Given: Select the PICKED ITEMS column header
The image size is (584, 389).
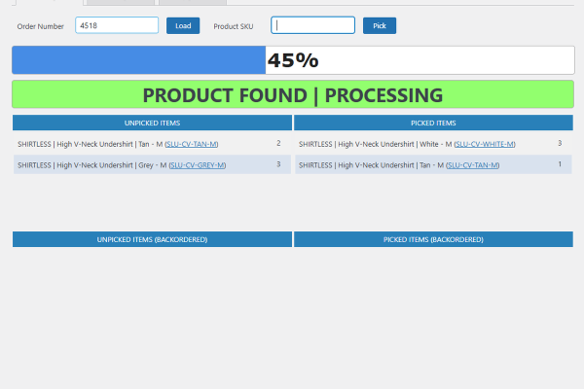Looking at the screenshot, I should click(x=433, y=124).
